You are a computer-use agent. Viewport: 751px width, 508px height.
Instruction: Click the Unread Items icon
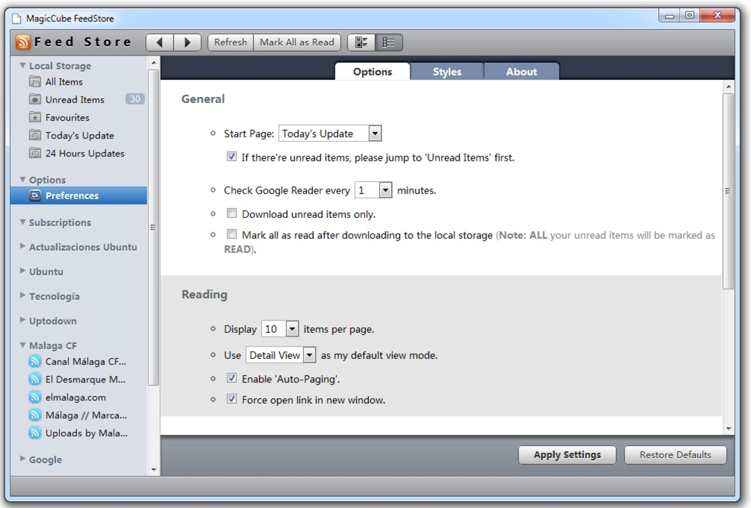coord(35,100)
